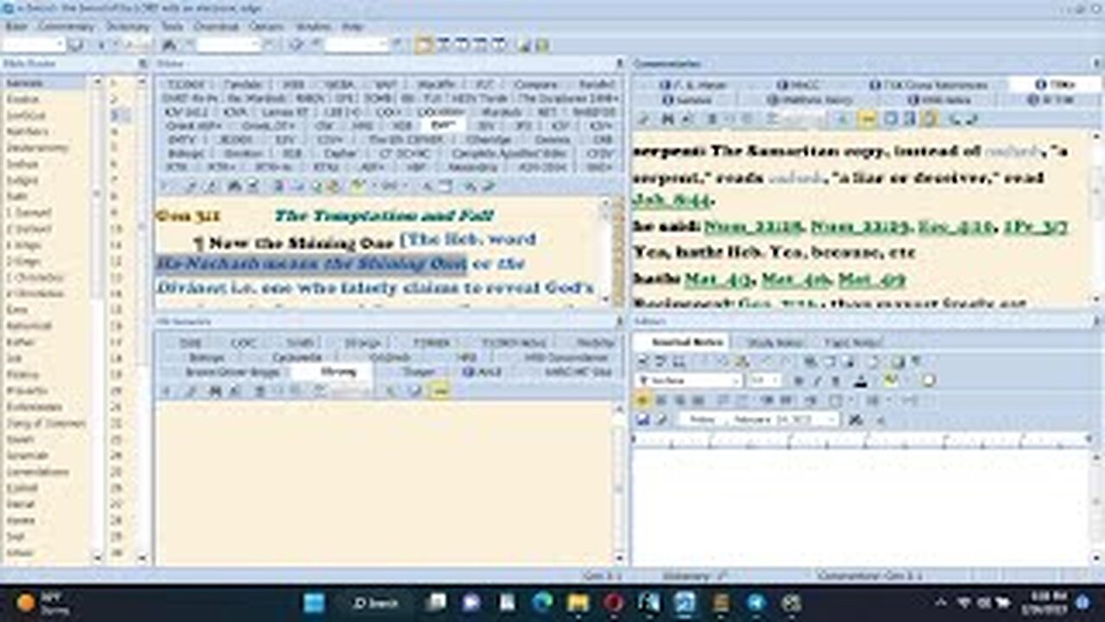The height and width of the screenshot is (622, 1105).
Task: Set editor alignment to right
Action: (x=680, y=401)
